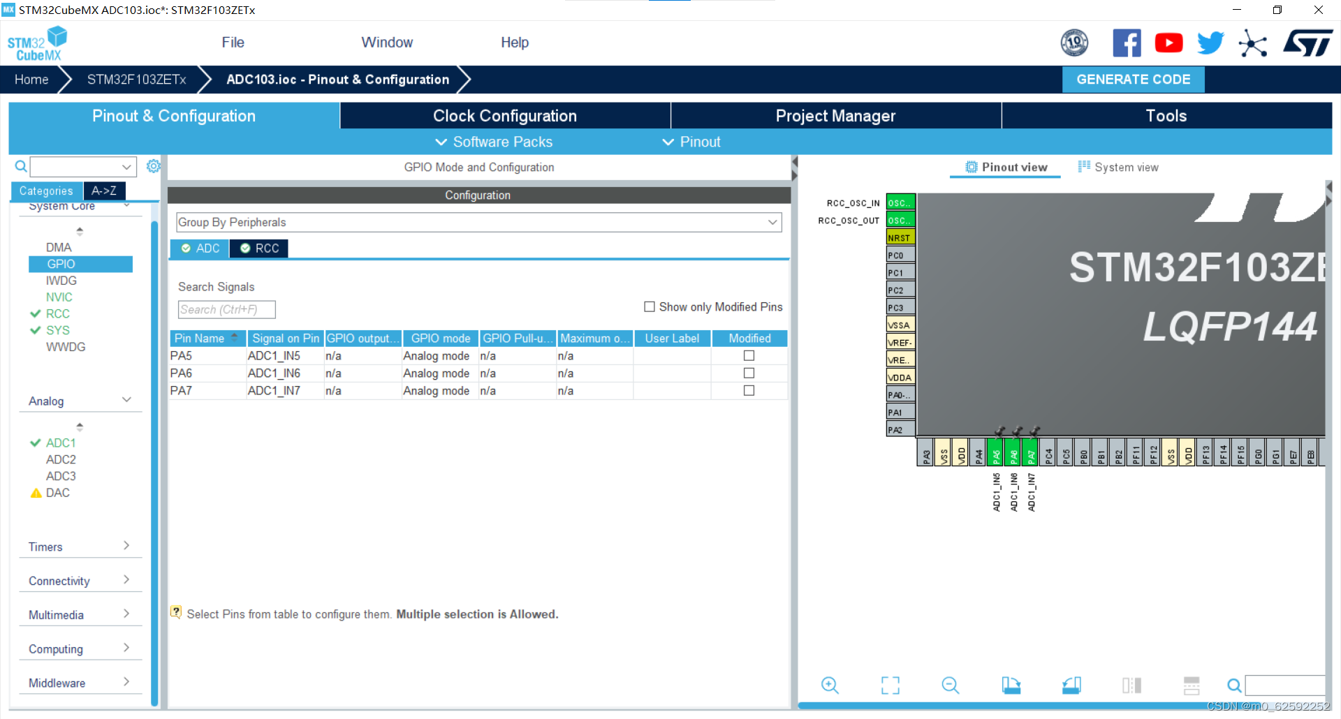Enable Show only Modified Pins
Image resolution: width=1341 pixels, height=719 pixels.
[650, 306]
